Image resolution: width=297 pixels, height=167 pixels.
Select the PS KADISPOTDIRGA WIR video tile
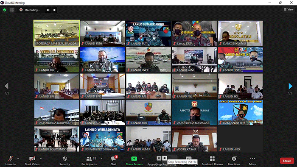click(x=103, y=139)
